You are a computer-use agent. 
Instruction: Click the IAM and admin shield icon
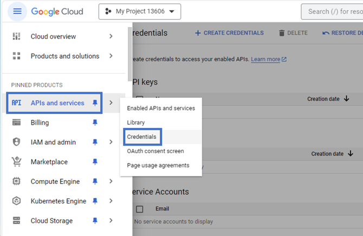(16, 142)
